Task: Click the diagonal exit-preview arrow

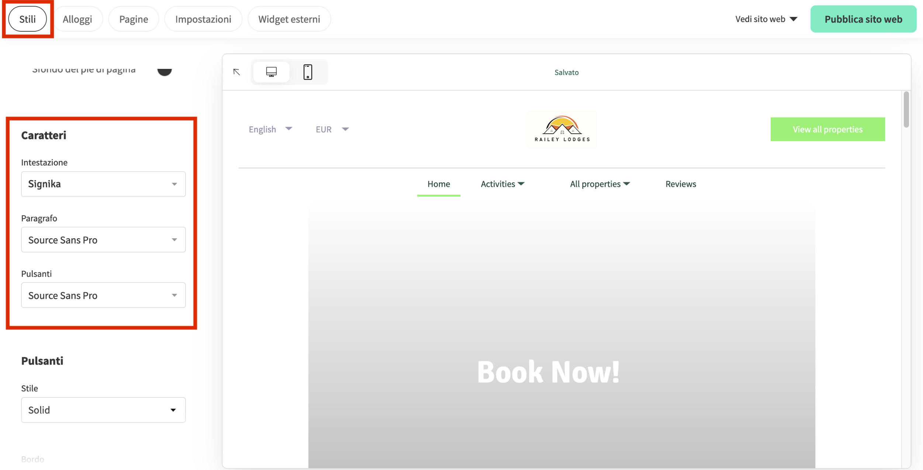Action: (236, 72)
